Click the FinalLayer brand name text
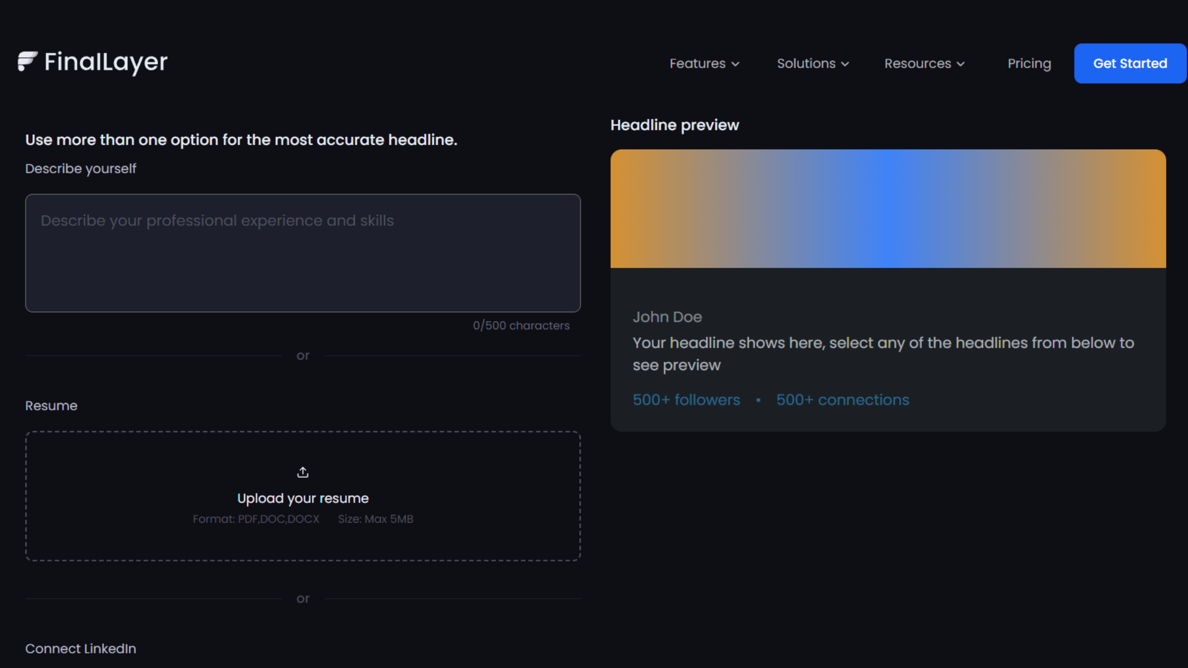Image resolution: width=1188 pixels, height=668 pixels. click(x=106, y=62)
